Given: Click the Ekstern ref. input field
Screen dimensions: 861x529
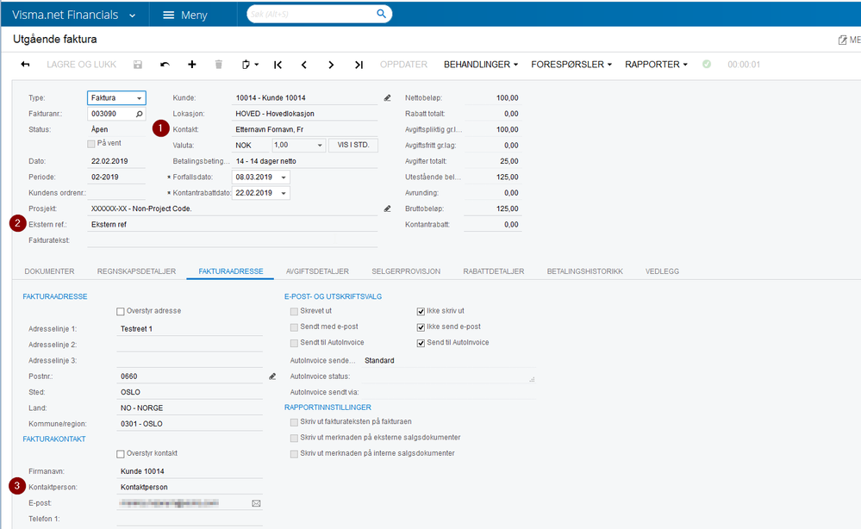Looking at the screenshot, I should [x=233, y=224].
